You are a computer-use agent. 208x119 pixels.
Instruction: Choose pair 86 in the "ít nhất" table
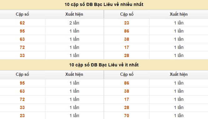[x=127, y=83]
